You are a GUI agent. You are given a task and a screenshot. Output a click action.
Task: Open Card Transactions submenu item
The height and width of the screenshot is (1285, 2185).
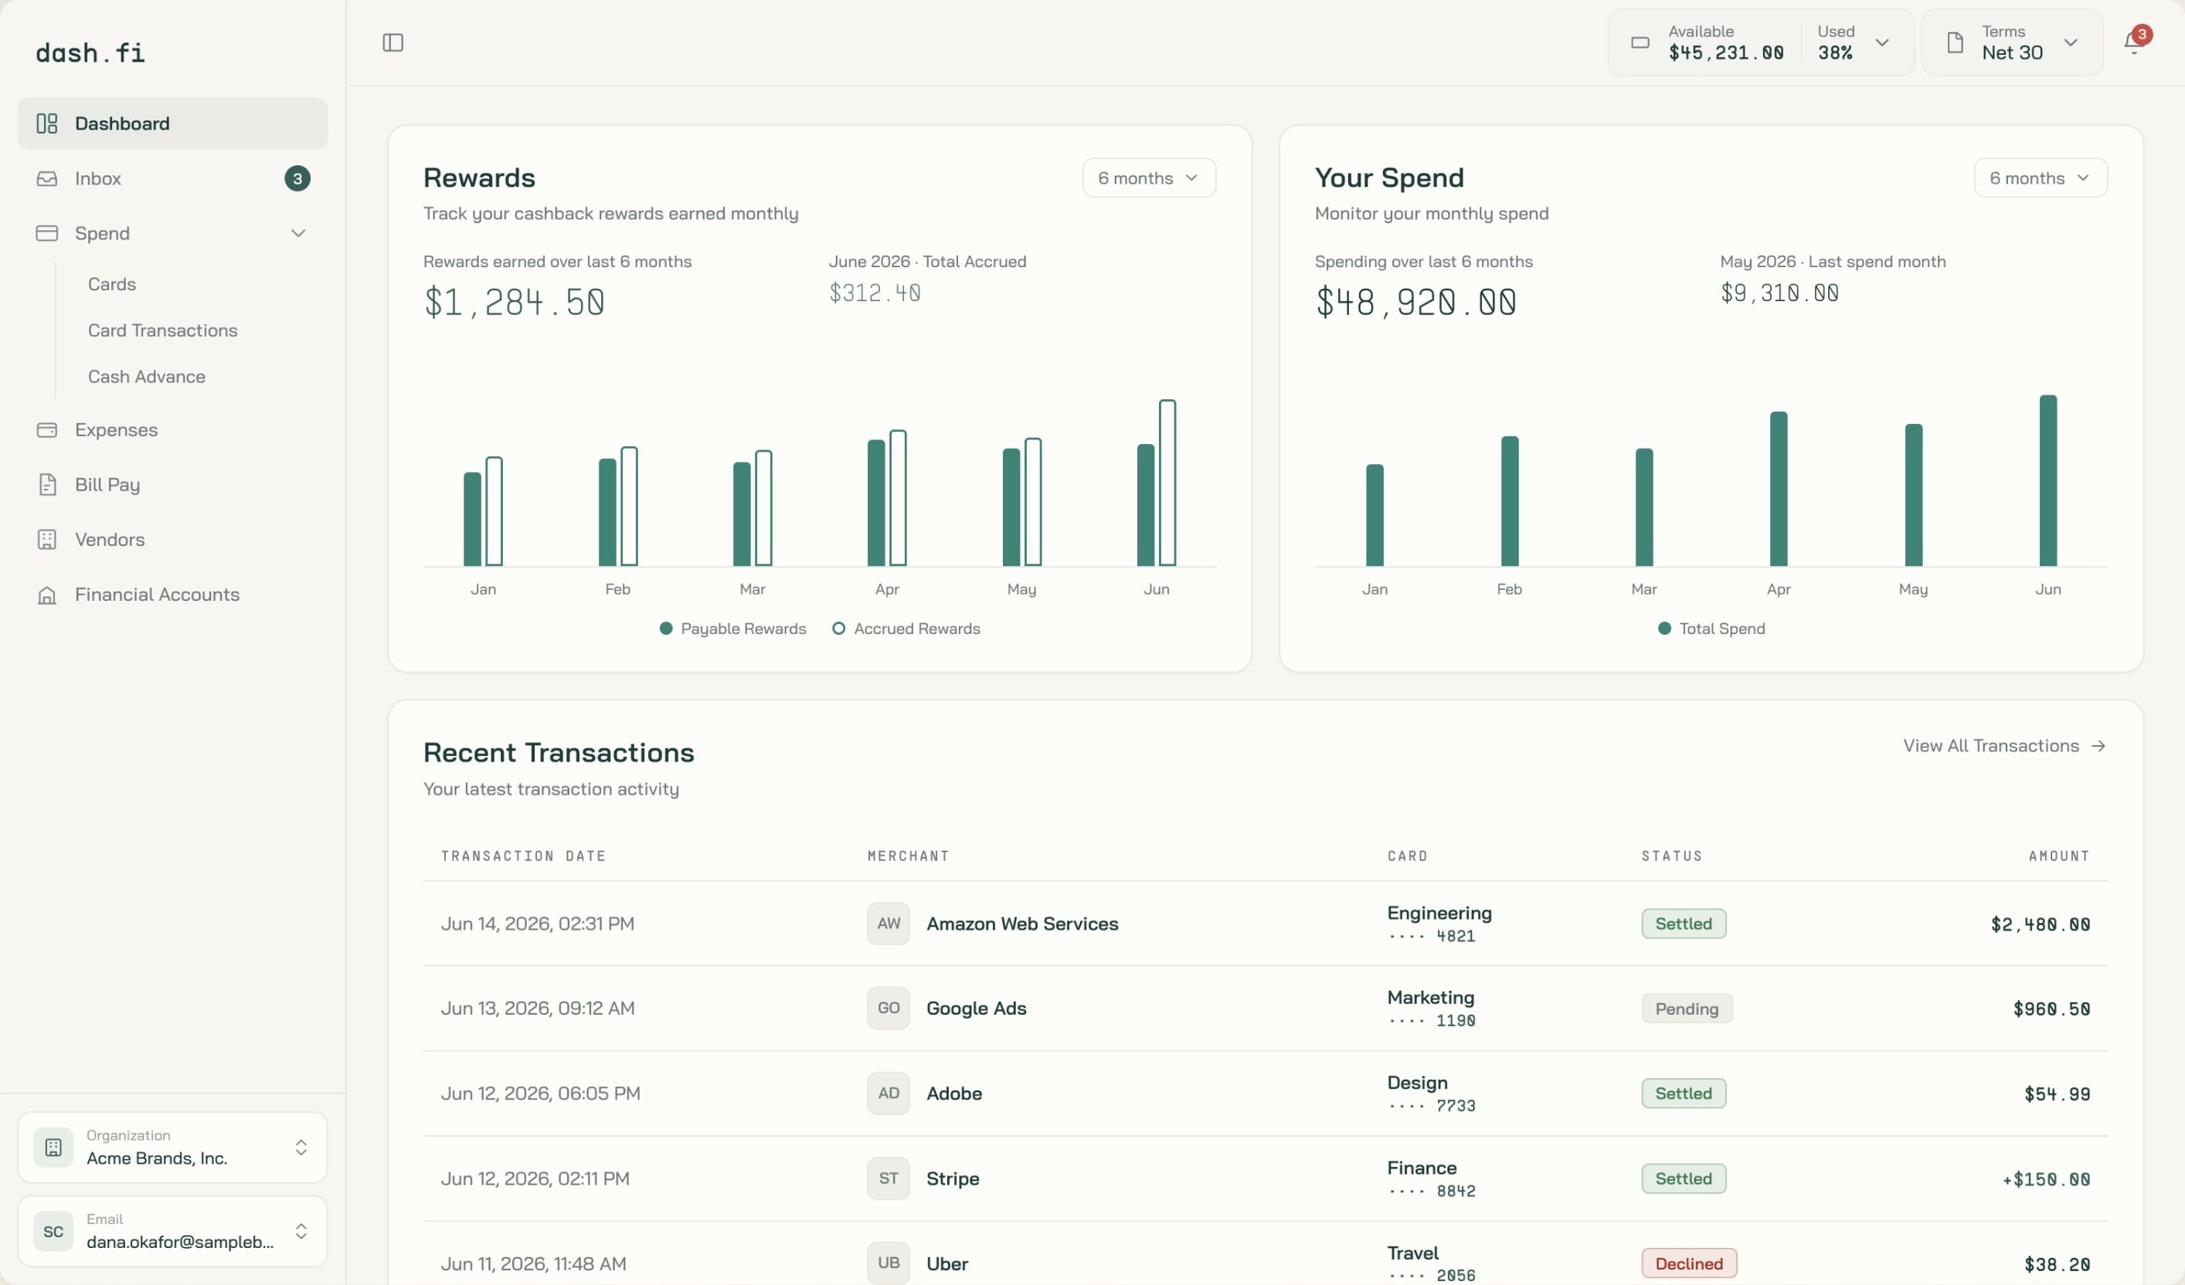[x=163, y=331]
